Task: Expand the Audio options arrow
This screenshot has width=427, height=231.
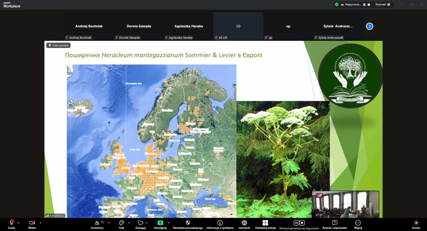Action: [19, 223]
